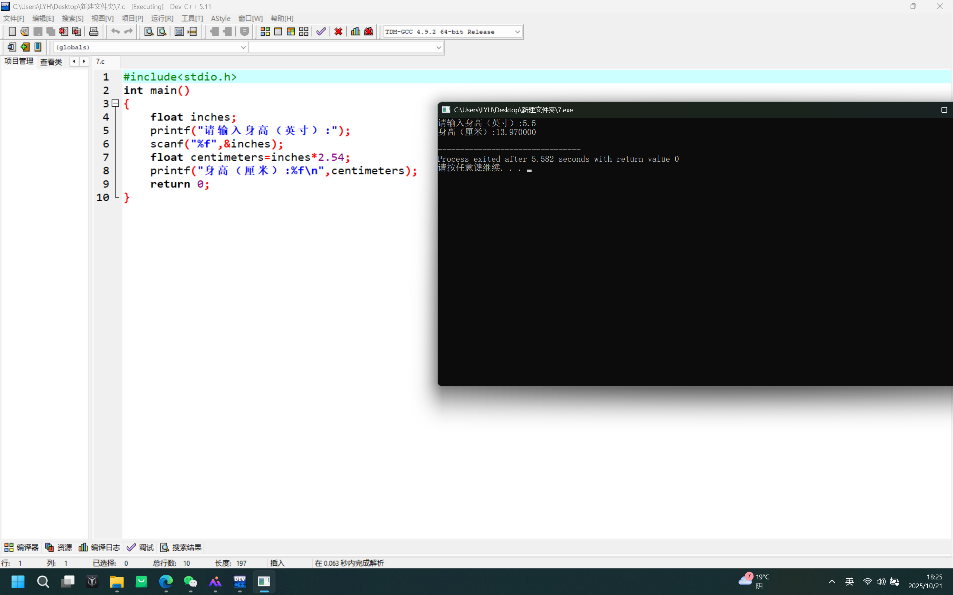Click the Compile & Run toolbar icon

[x=291, y=32]
